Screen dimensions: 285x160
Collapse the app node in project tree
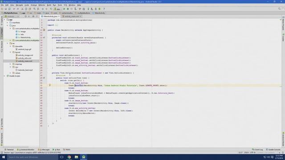[4, 20]
